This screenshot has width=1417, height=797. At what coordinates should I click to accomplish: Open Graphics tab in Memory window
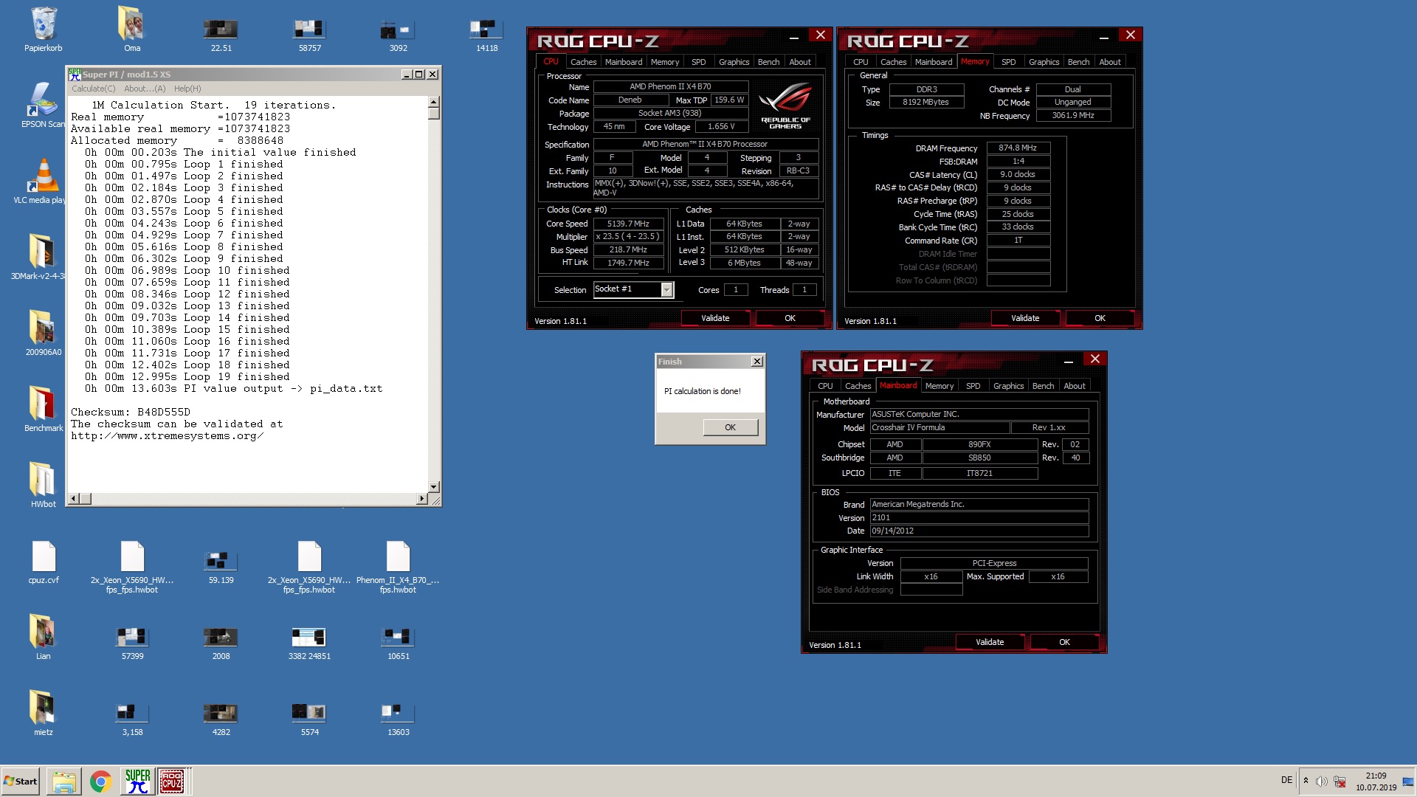click(x=1044, y=62)
